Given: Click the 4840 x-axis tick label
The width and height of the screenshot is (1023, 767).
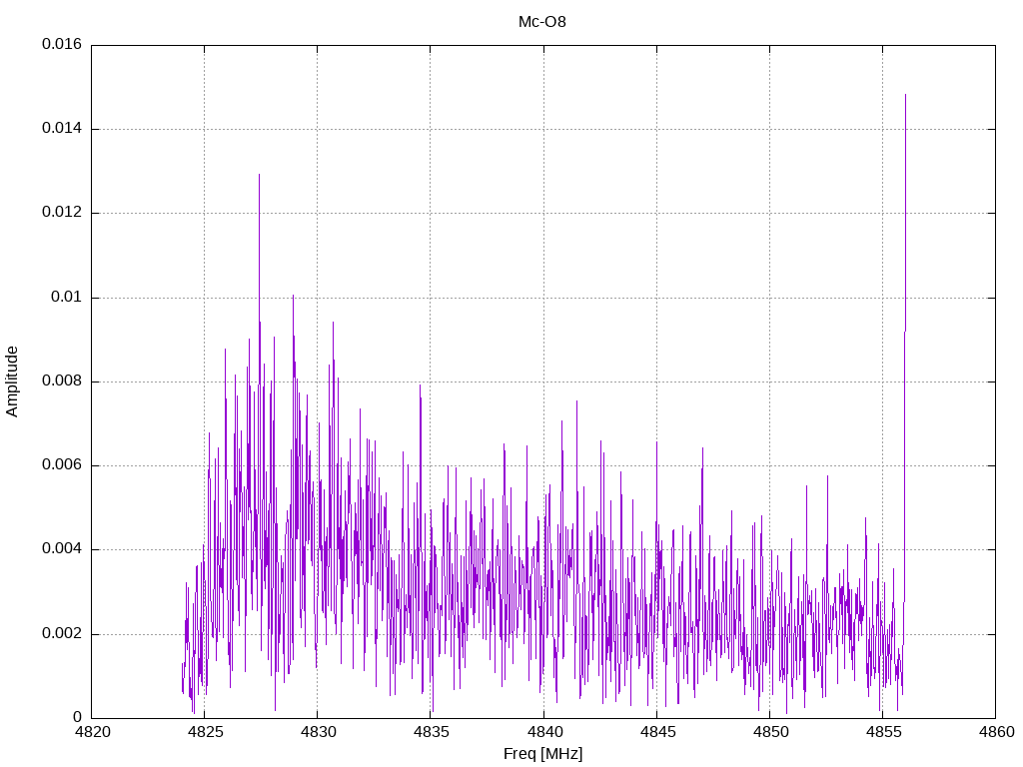Looking at the screenshot, I should (x=543, y=732).
